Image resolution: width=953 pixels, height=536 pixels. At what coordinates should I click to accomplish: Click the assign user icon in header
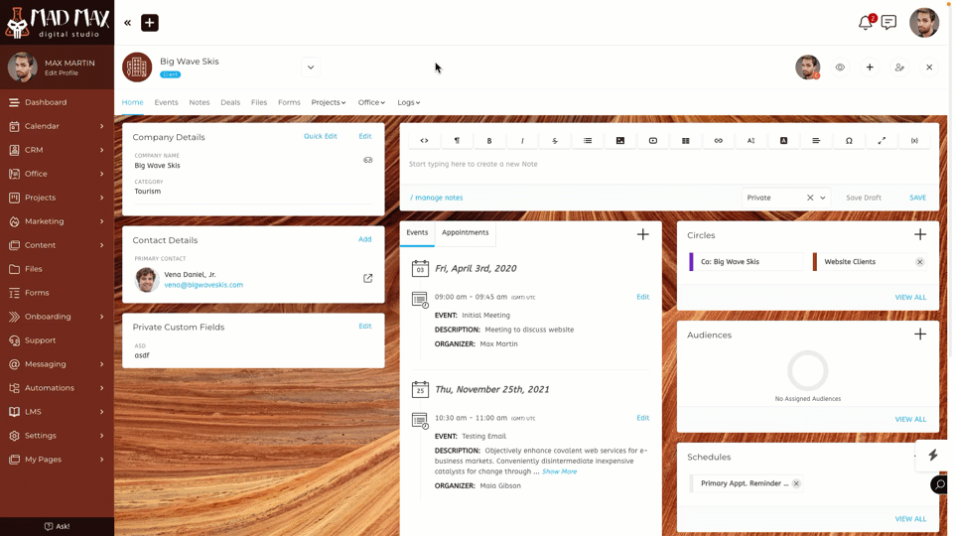[899, 67]
